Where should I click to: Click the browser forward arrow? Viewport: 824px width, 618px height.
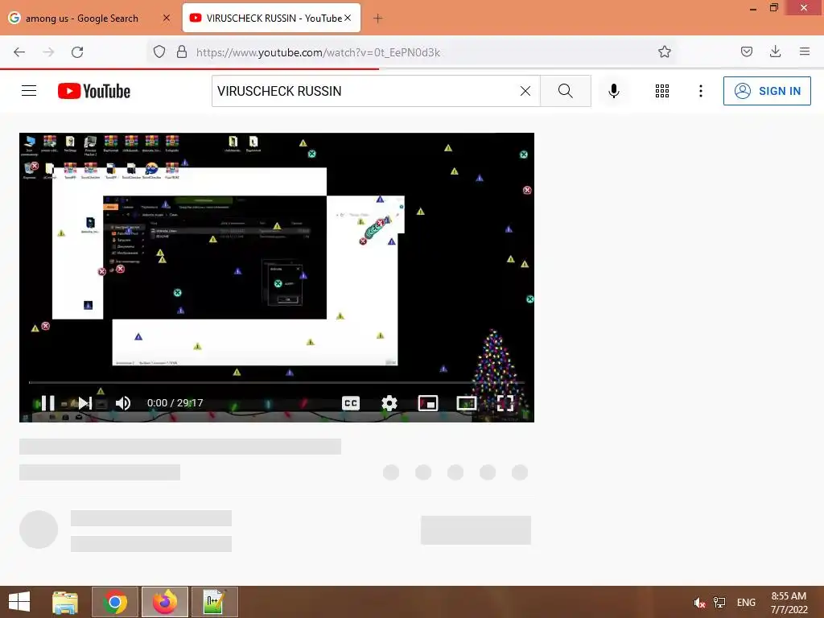[48, 52]
